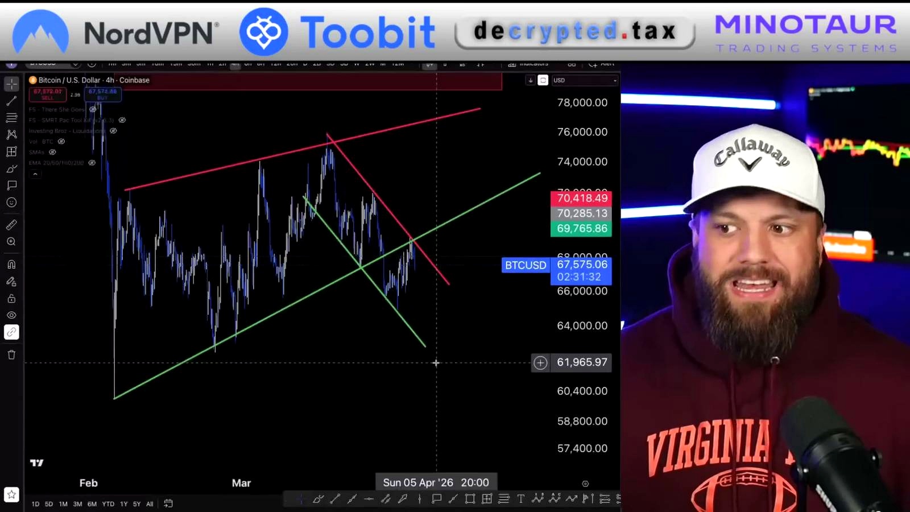The width and height of the screenshot is (910, 512).
Task: Select the 1M time range
Action: pos(63,504)
